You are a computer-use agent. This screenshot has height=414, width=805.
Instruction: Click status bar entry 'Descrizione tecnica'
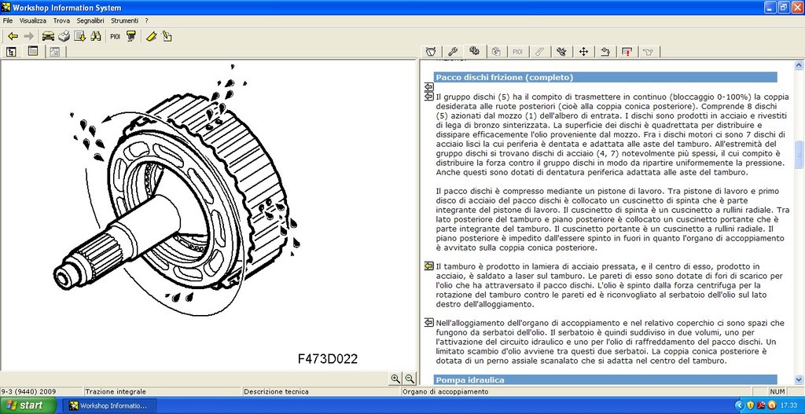[276, 391]
